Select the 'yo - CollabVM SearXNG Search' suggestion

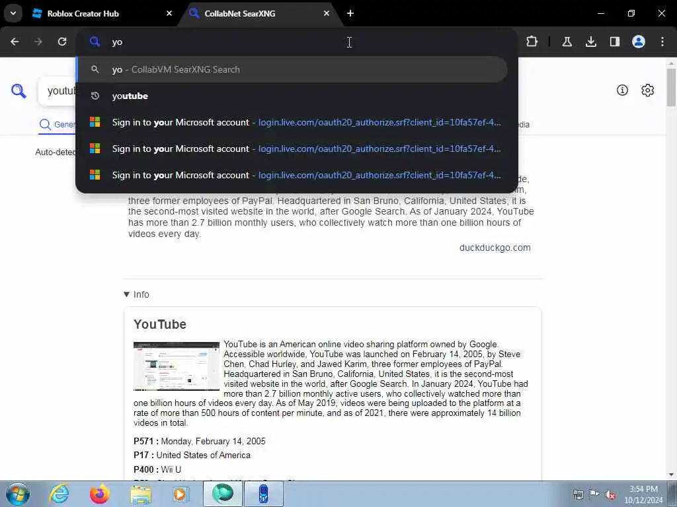pyautogui.click(x=292, y=69)
